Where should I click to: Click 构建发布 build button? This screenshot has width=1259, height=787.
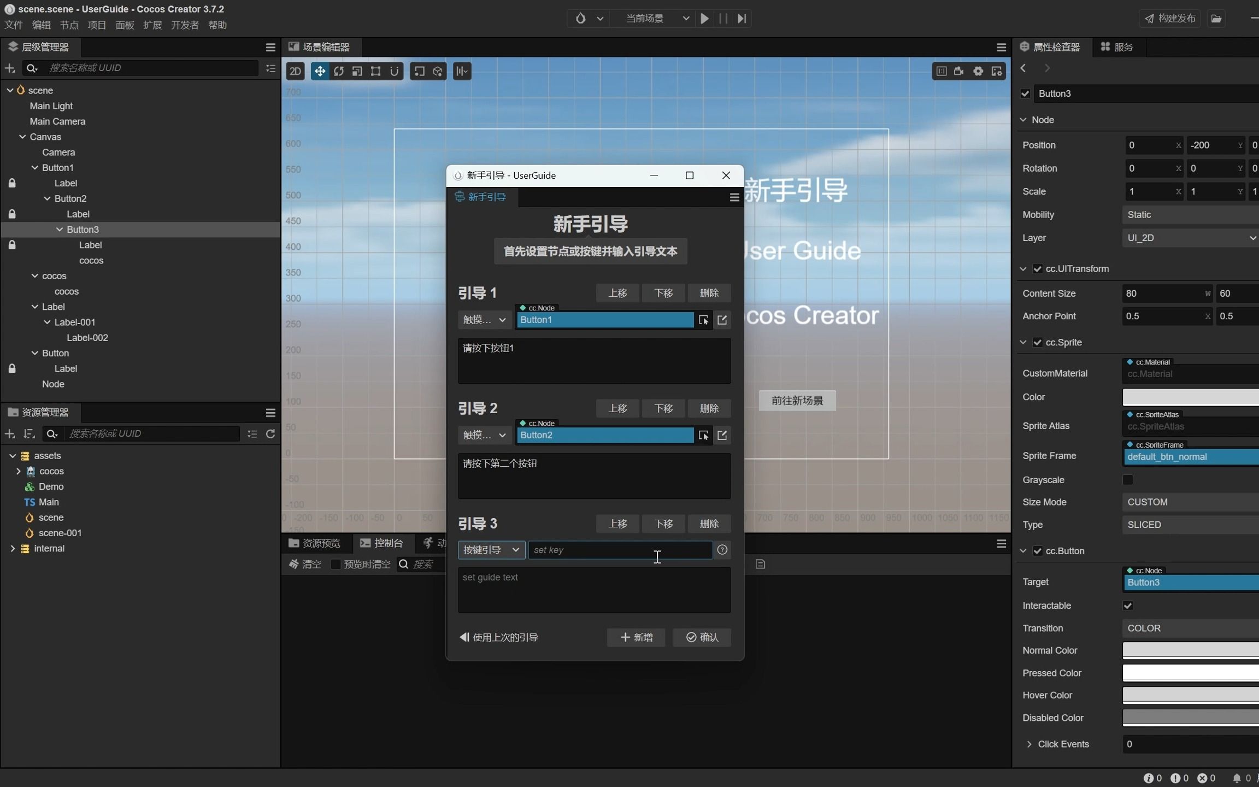coord(1170,19)
